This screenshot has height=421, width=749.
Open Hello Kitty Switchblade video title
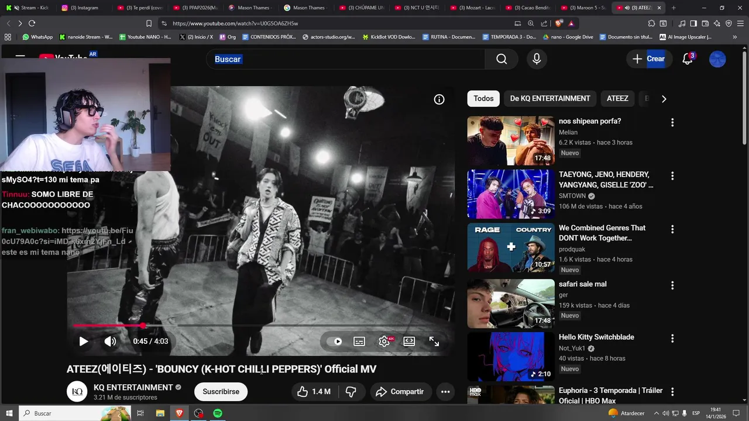[596, 337]
